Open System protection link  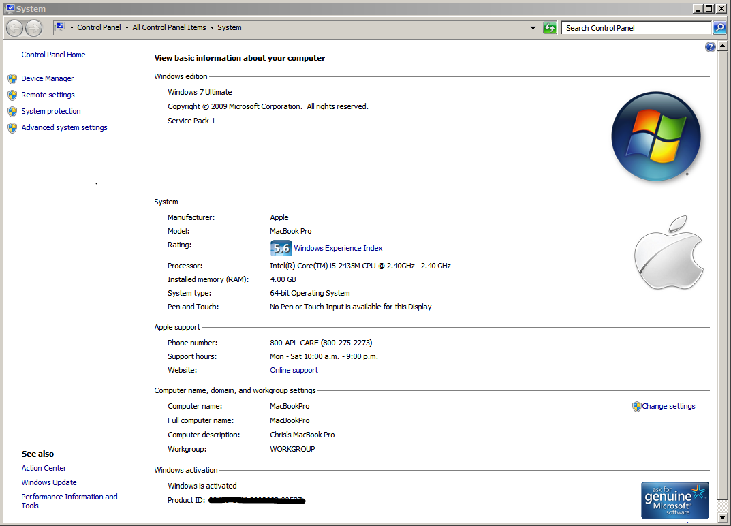pos(51,111)
